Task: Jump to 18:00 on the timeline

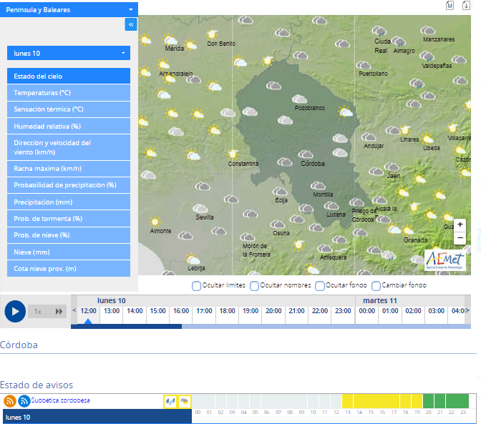Action: point(227,311)
